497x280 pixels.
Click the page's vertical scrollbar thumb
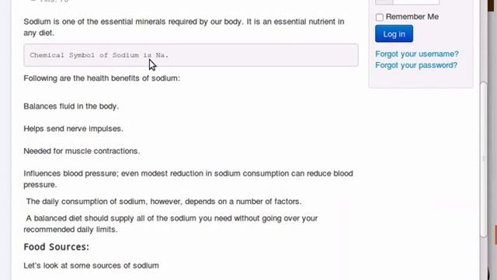click(x=483, y=159)
